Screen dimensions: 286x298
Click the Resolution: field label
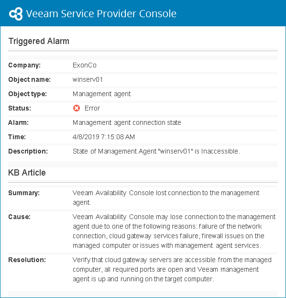coord(27,260)
